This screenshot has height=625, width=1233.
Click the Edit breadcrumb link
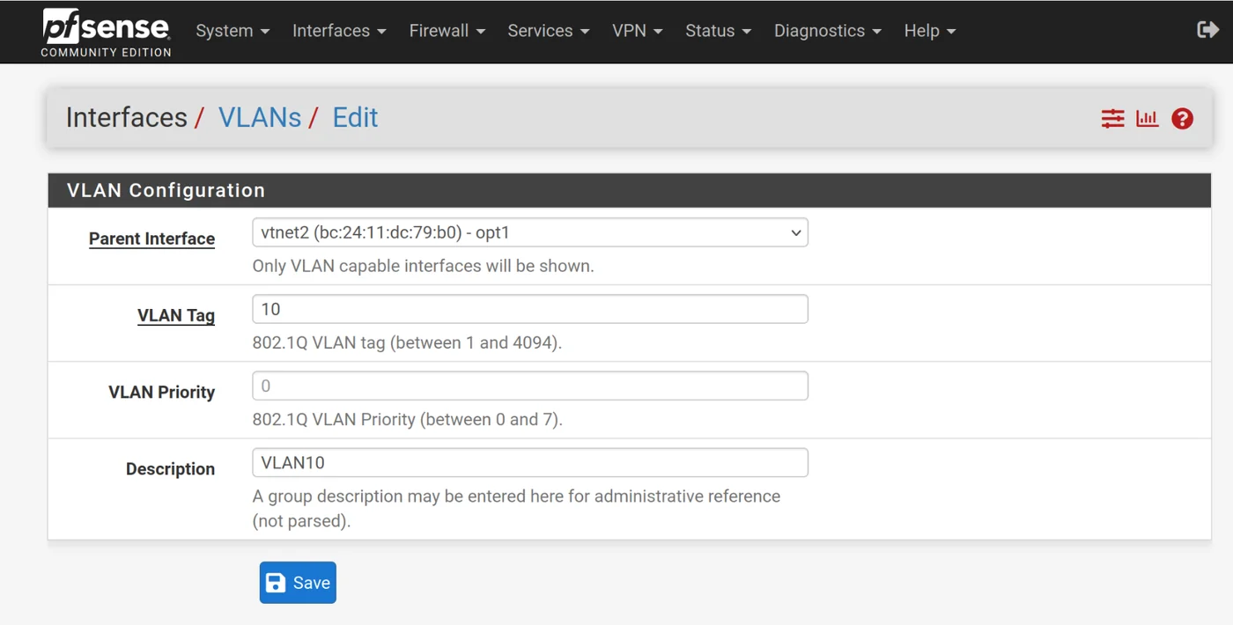point(355,116)
